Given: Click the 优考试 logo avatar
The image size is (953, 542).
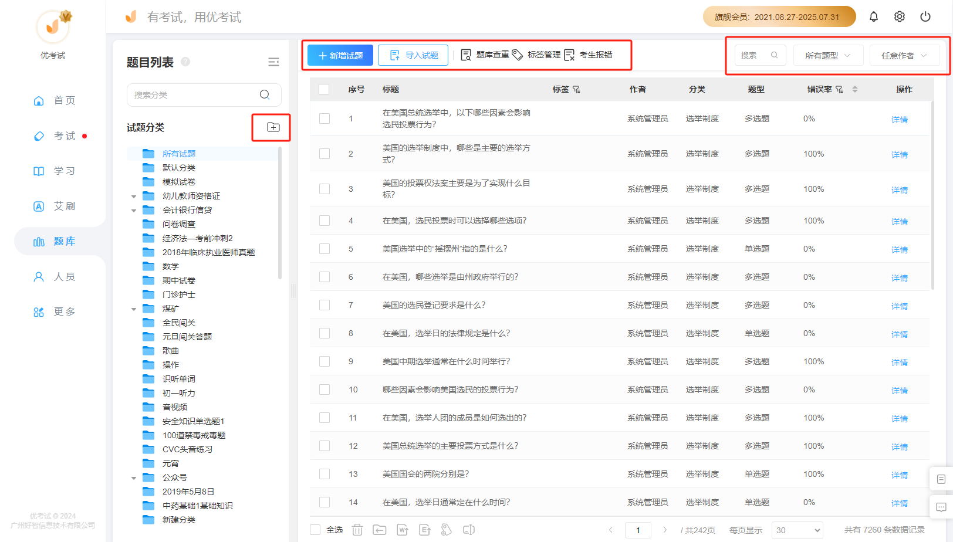Looking at the screenshot, I should coord(53,26).
